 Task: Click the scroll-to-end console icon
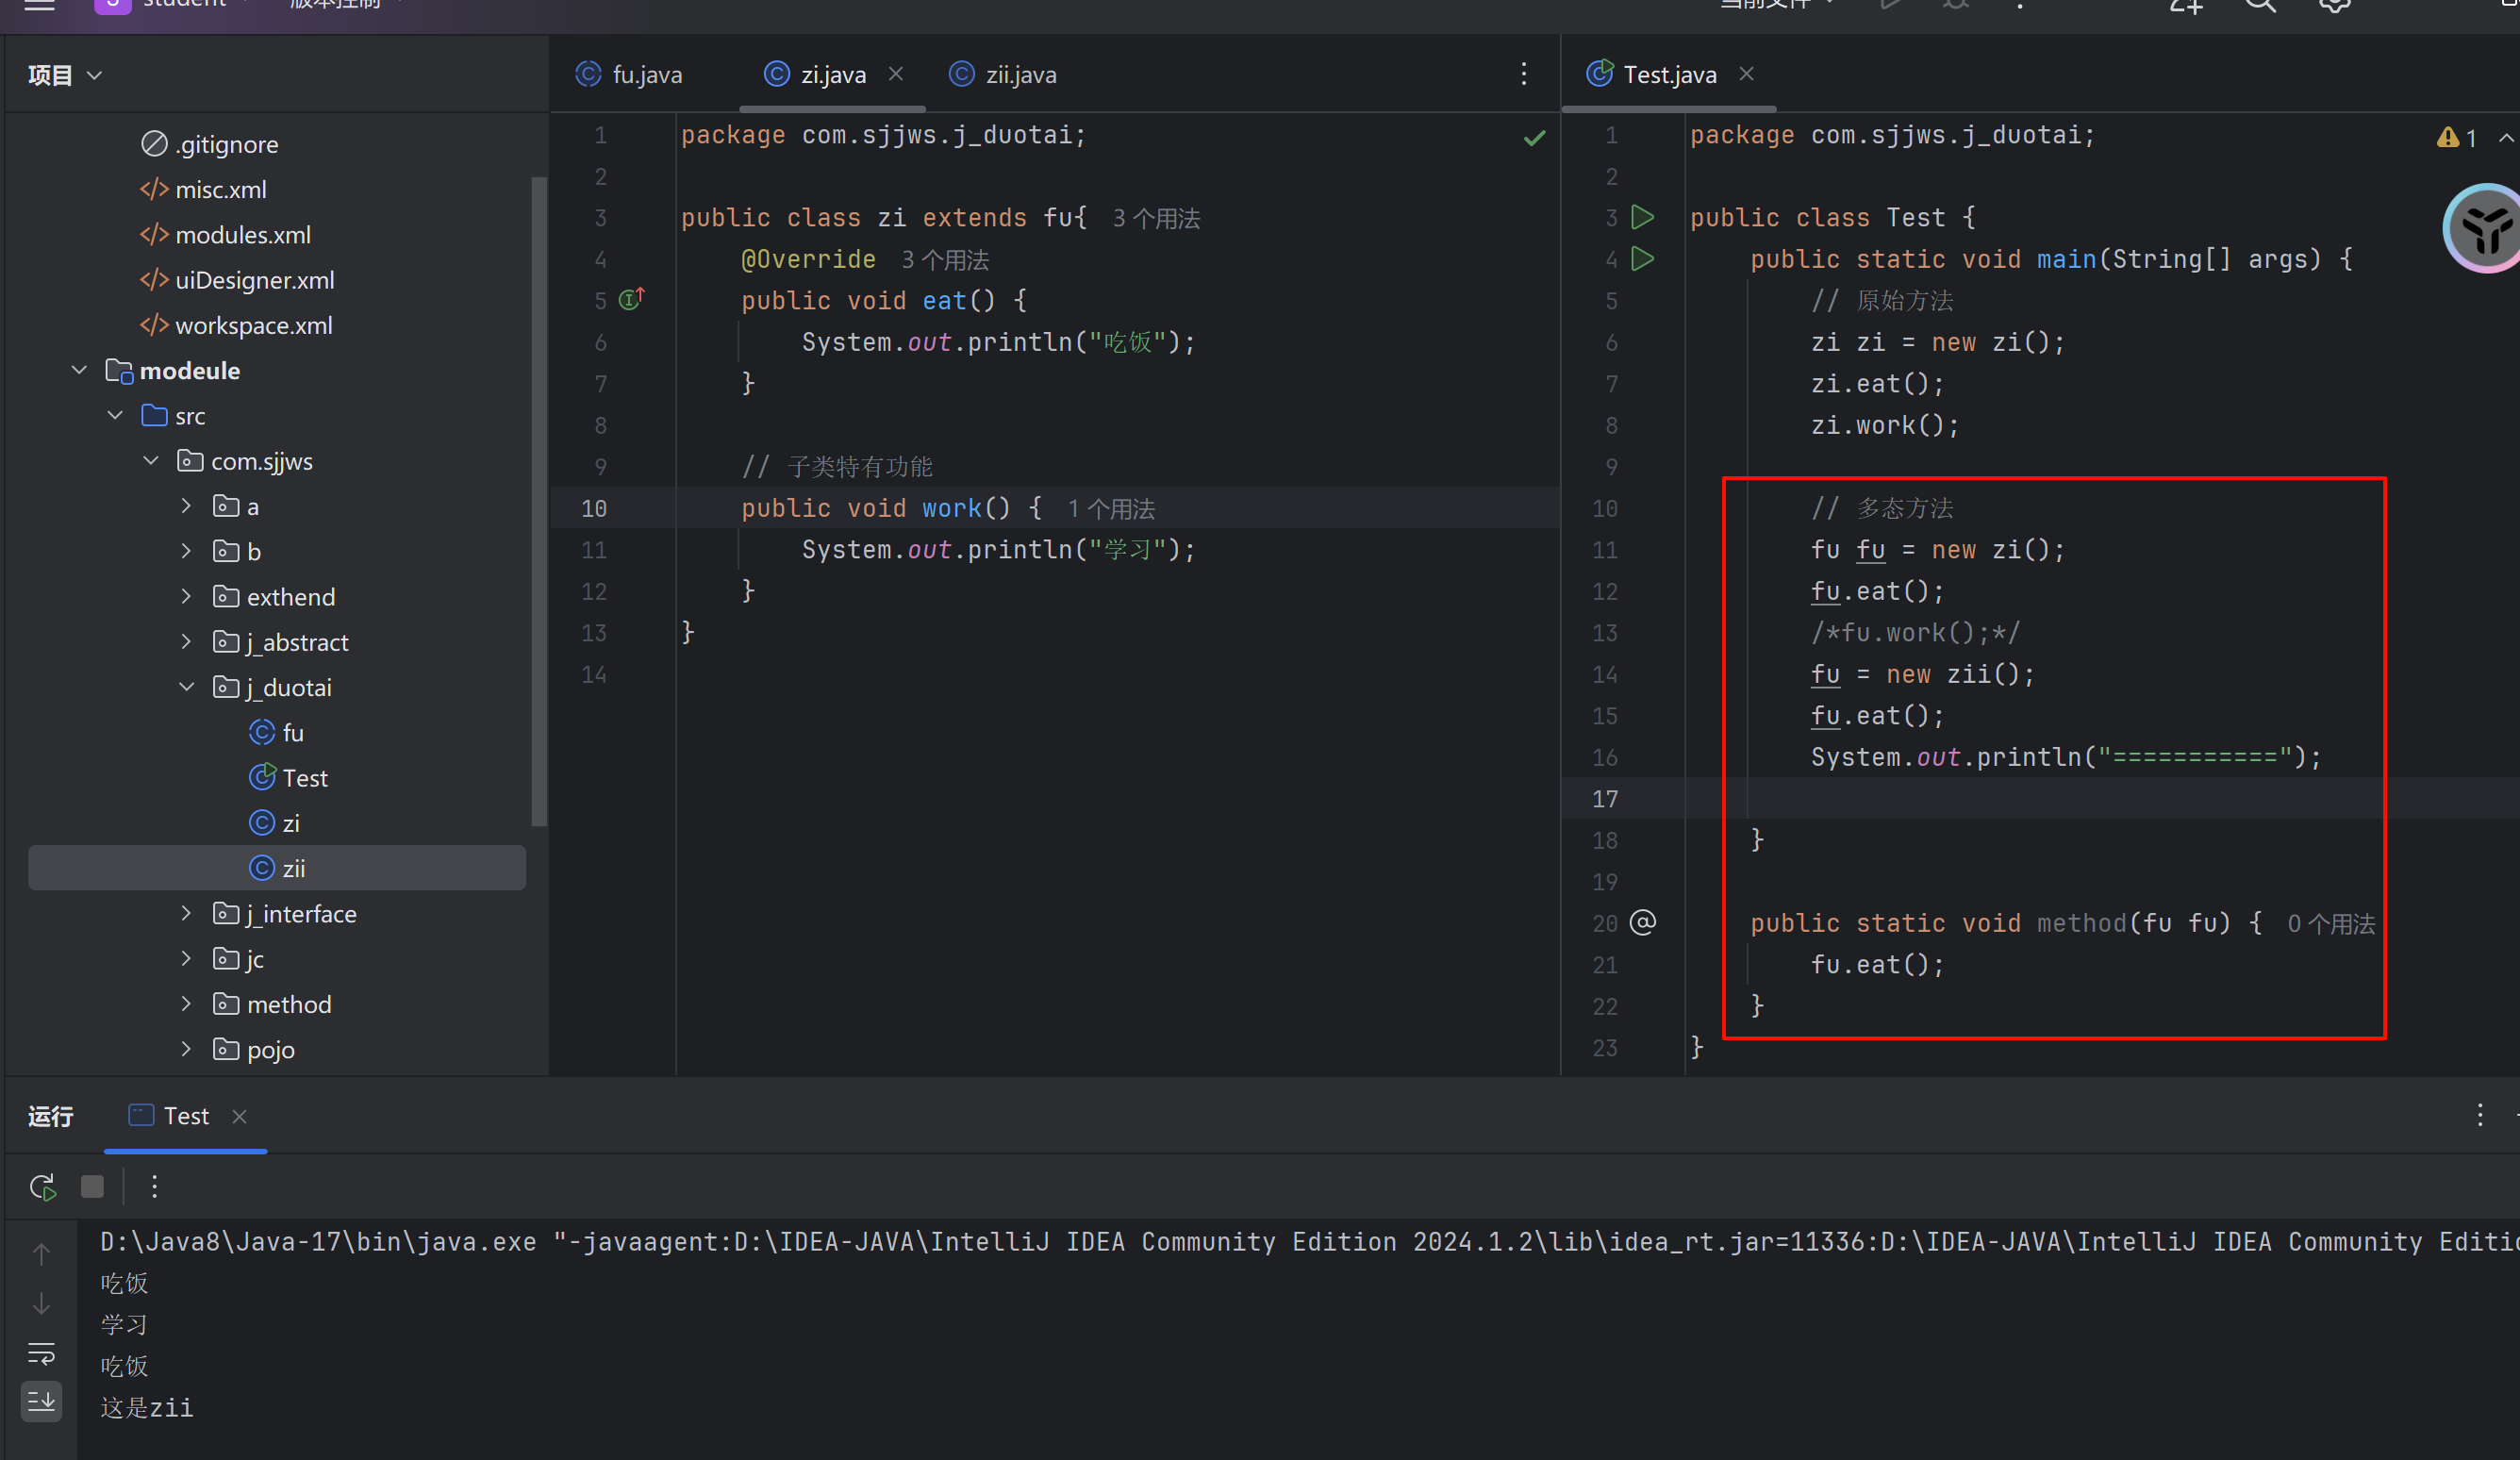point(41,1401)
